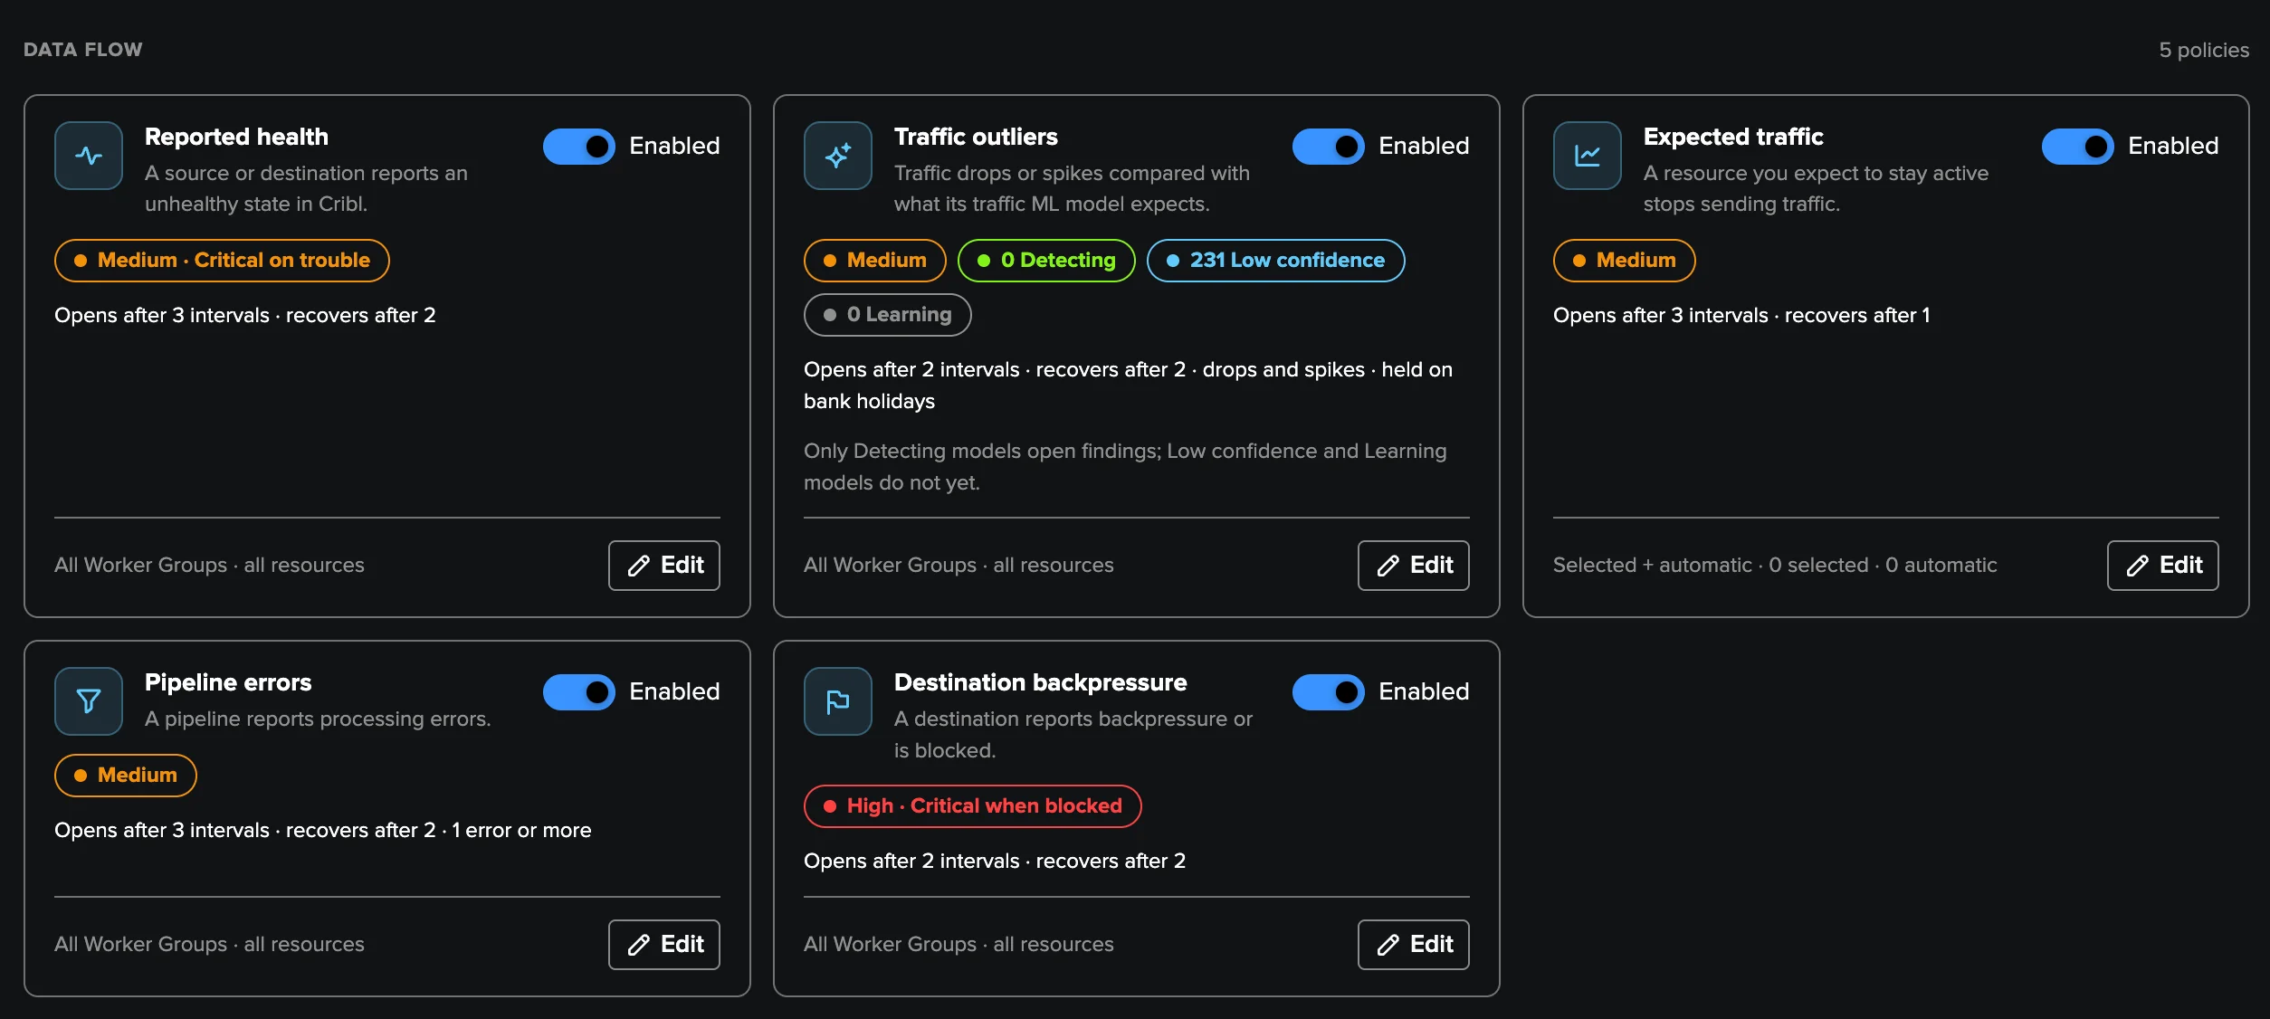Click the Medium badge on Traffic outliers

(x=875, y=261)
